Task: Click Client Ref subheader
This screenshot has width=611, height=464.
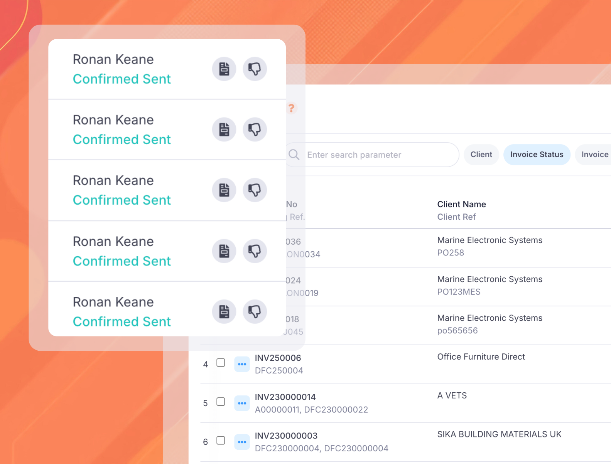Action: pyautogui.click(x=456, y=217)
